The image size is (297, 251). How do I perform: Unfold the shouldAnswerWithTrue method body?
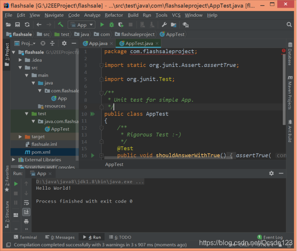coord(102,156)
